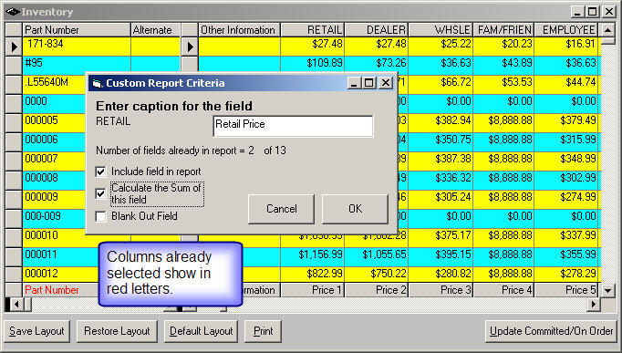The height and width of the screenshot is (353, 622).
Task: Click the RETAIL column header
Action: tap(313, 30)
